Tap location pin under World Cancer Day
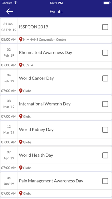This screenshot has width=112, height=199. point(21,91)
